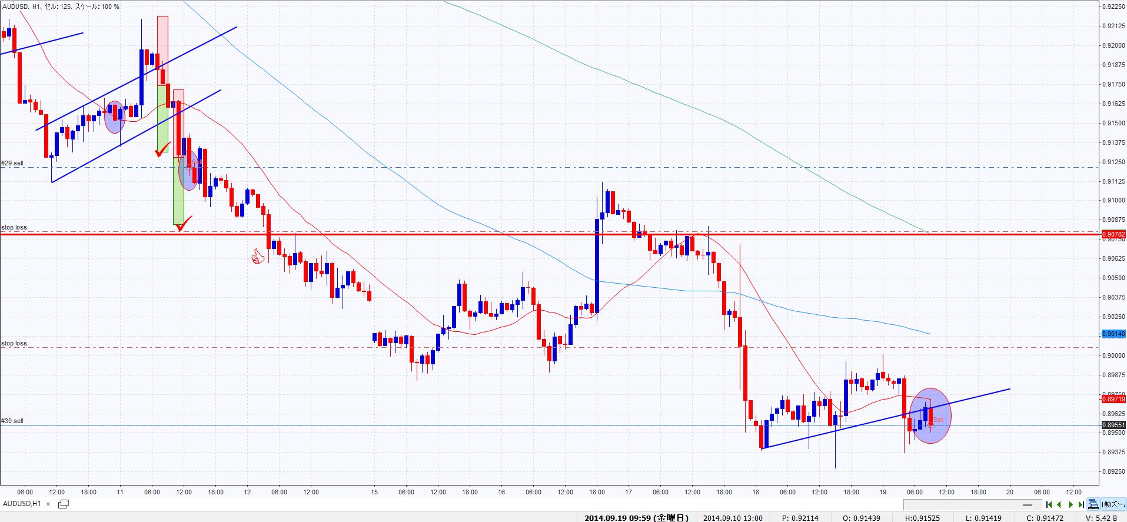The width and height of the screenshot is (1127, 522).
Task: Click the upper stop loss line label
Action: (x=14, y=227)
